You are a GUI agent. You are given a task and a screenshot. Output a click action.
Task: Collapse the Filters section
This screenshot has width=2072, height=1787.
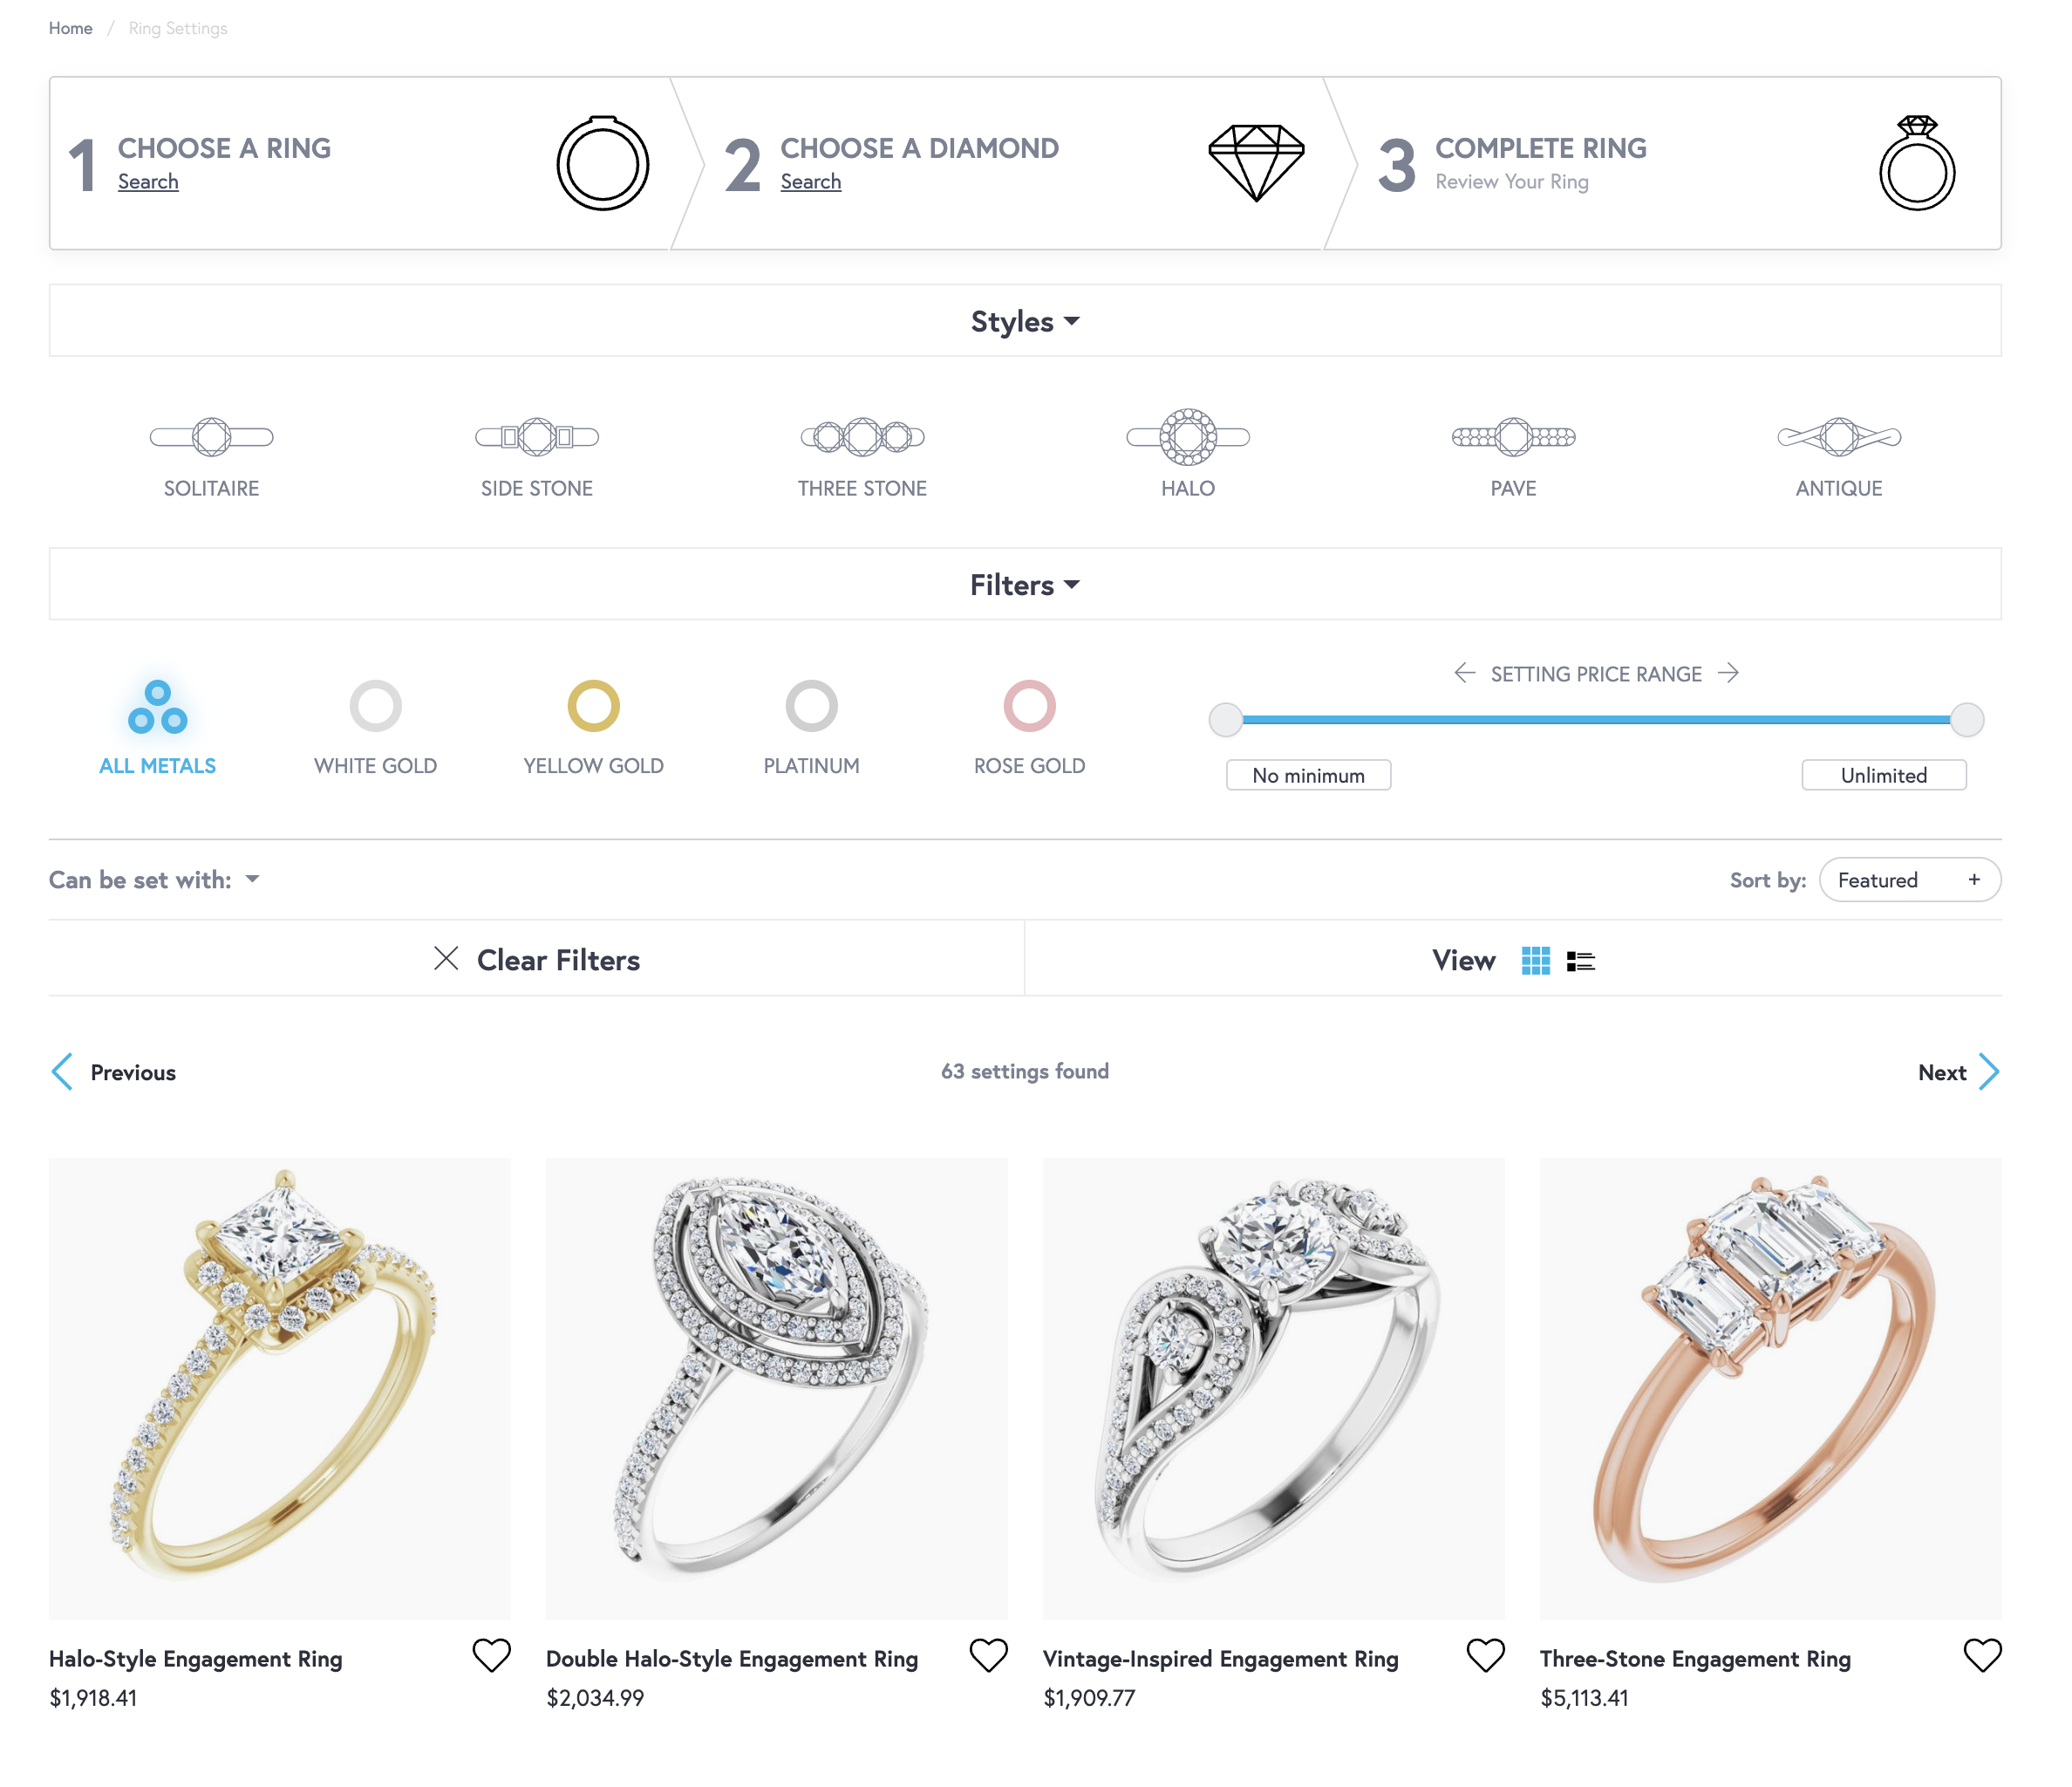(1025, 585)
